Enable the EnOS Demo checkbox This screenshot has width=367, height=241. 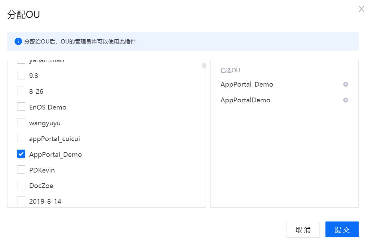pyautogui.click(x=21, y=106)
